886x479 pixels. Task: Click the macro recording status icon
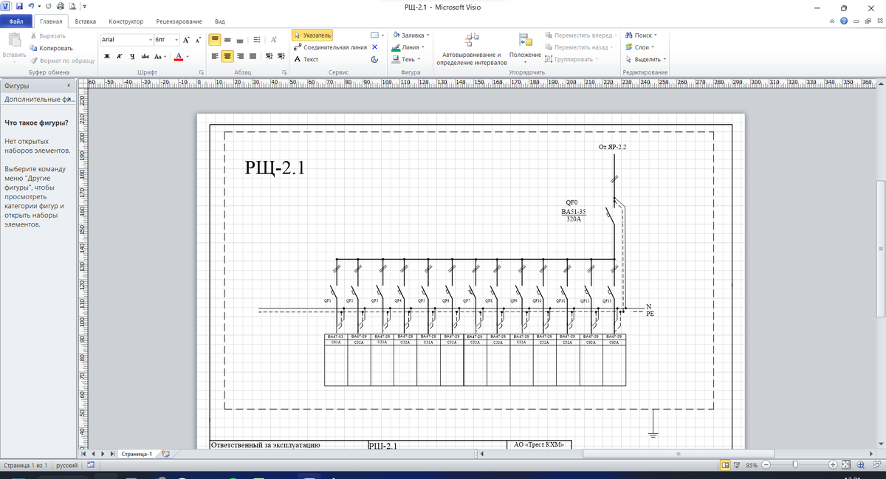[91, 466]
